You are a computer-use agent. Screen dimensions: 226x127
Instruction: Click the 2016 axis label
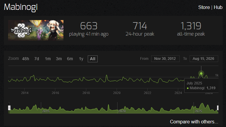[x=55, y=93]
